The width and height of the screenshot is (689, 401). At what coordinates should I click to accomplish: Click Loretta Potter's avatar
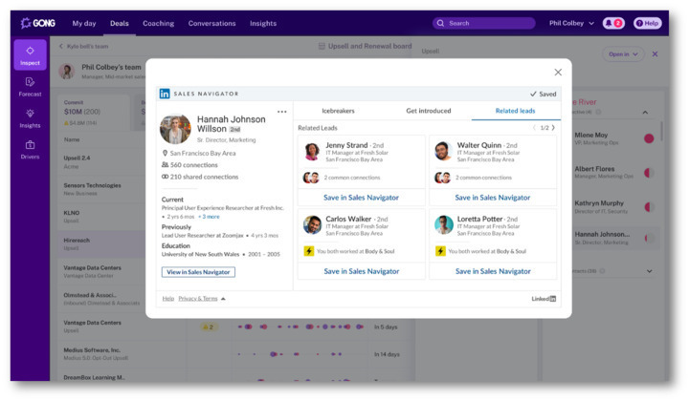click(443, 224)
